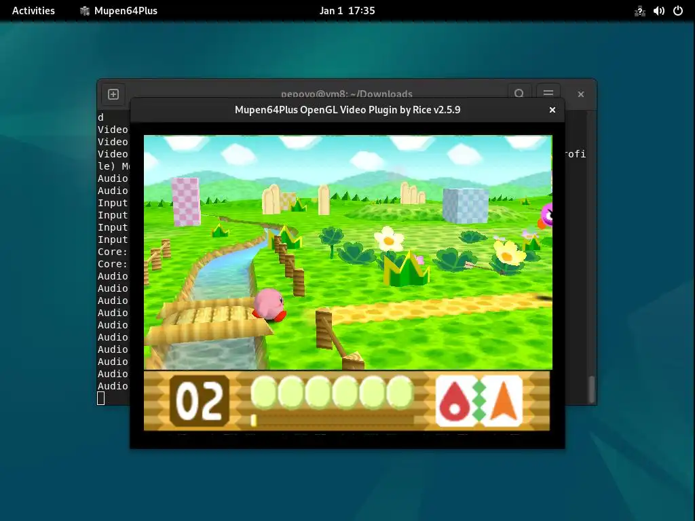This screenshot has height=521, width=695.
Task: Open the power menu icon in top bar
Action: (678, 11)
